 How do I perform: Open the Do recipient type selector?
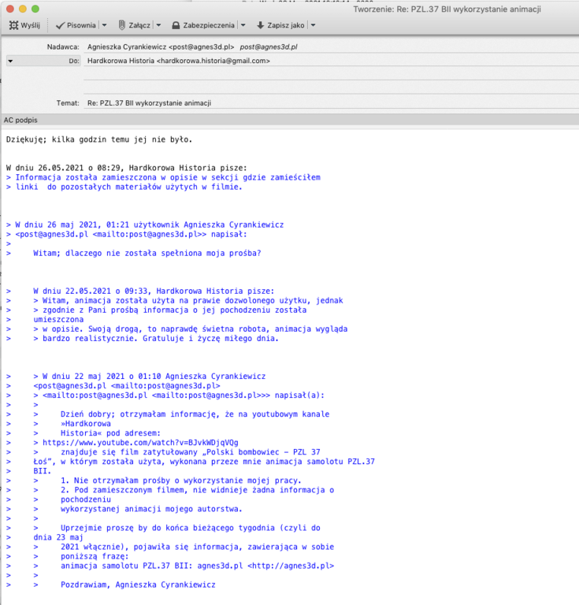[11, 61]
